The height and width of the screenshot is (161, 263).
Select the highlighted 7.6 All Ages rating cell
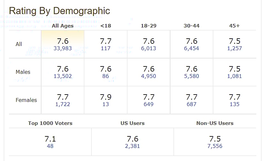[x=63, y=41]
